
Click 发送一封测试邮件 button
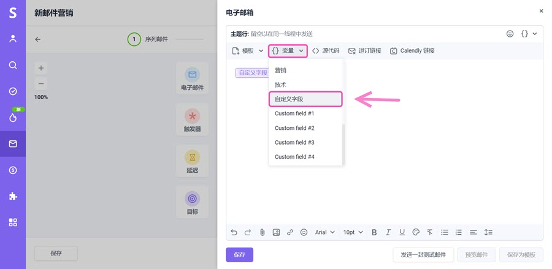(423, 255)
